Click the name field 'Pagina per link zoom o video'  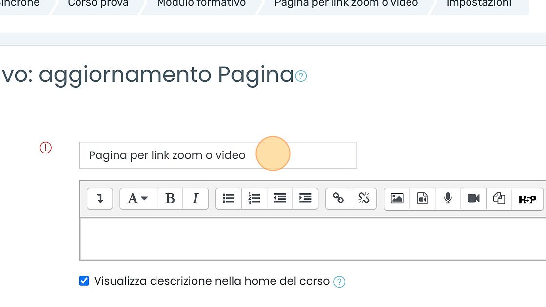[x=218, y=155]
